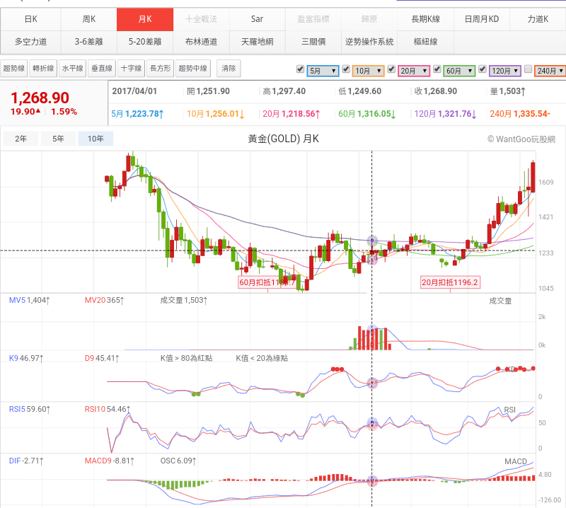Select the 趨勢中線 trend midline tool
566x508 pixels.
pyautogui.click(x=193, y=69)
